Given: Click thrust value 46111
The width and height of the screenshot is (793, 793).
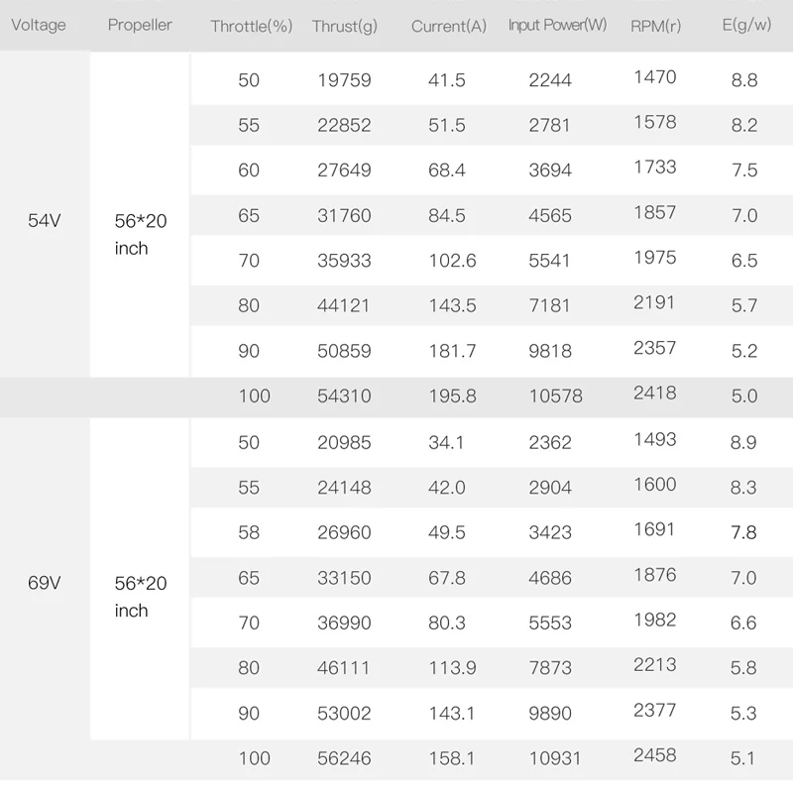Looking at the screenshot, I should tap(344, 668).
